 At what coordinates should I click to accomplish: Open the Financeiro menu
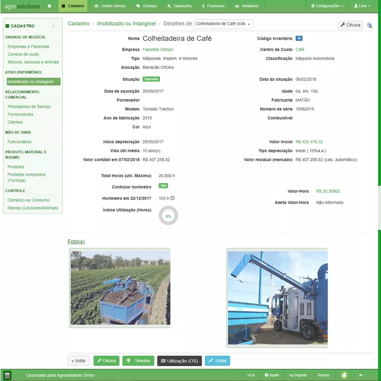click(213, 6)
